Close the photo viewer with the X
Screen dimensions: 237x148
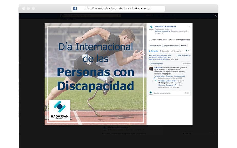click(x=216, y=16)
